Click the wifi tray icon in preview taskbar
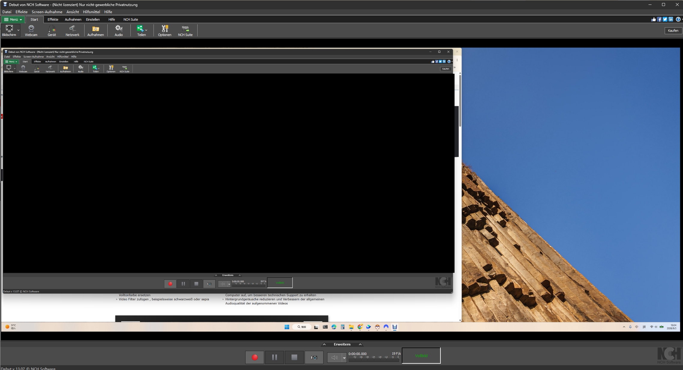The width and height of the screenshot is (683, 370). [x=651, y=327]
